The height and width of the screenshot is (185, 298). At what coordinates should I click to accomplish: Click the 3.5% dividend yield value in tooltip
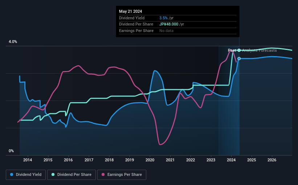(163, 18)
